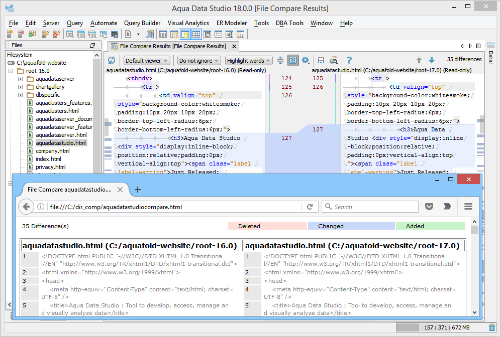Open the new document dropdown arrow in toolbar
The width and height of the screenshot is (501, 337).
(138, 34)
